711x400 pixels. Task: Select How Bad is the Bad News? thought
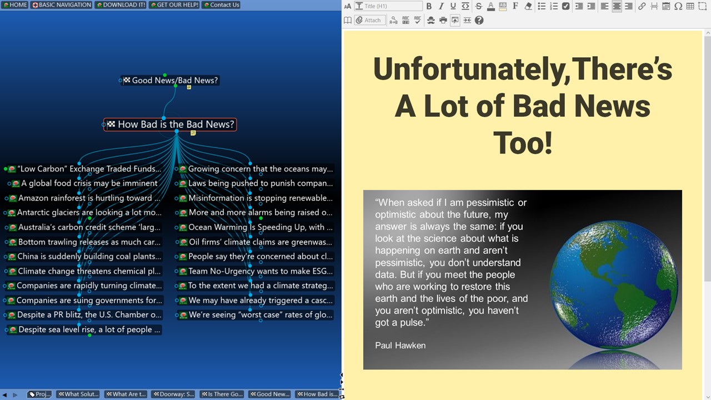tap(171, 124)
